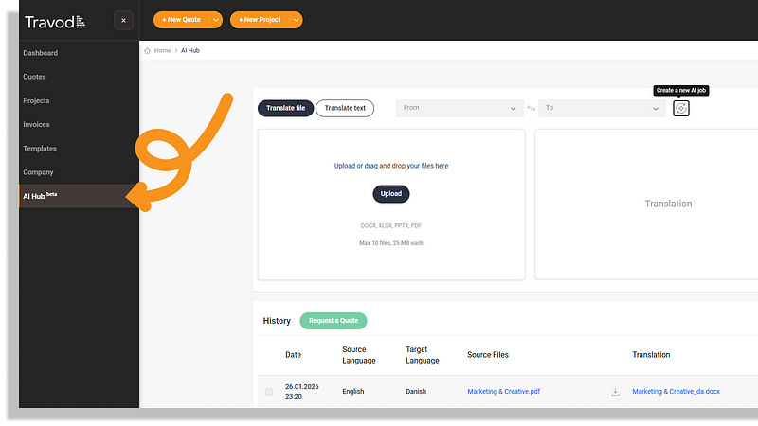This screenshot has width=758, height=426.
Task: Click the Request a Quote button
Action: 333,321
